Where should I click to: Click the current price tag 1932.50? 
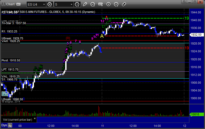(x=196, y=35)
